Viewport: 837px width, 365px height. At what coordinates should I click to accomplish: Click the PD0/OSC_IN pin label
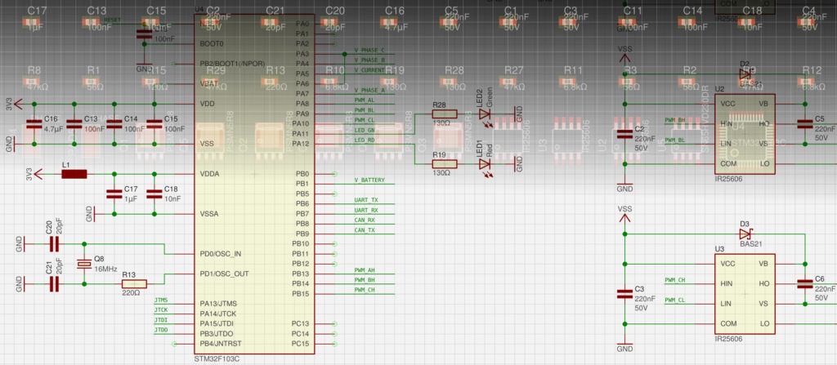coord(221,253)
